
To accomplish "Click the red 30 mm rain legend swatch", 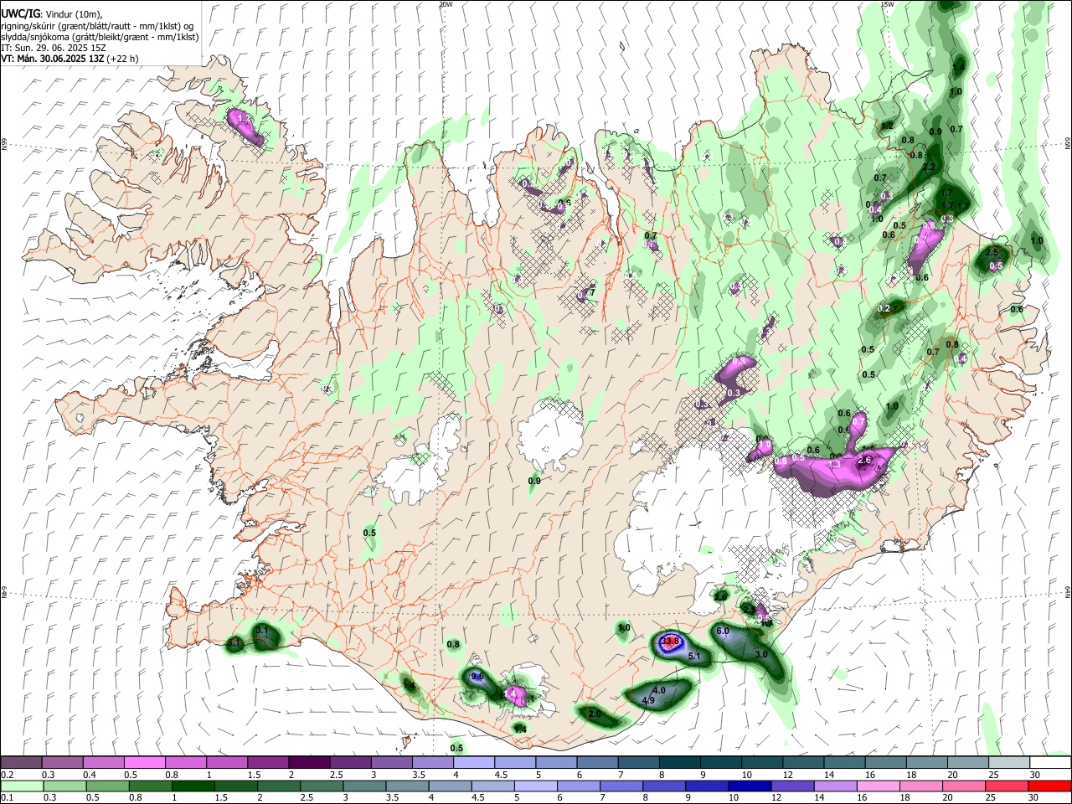I will [x=1049, y=786].
